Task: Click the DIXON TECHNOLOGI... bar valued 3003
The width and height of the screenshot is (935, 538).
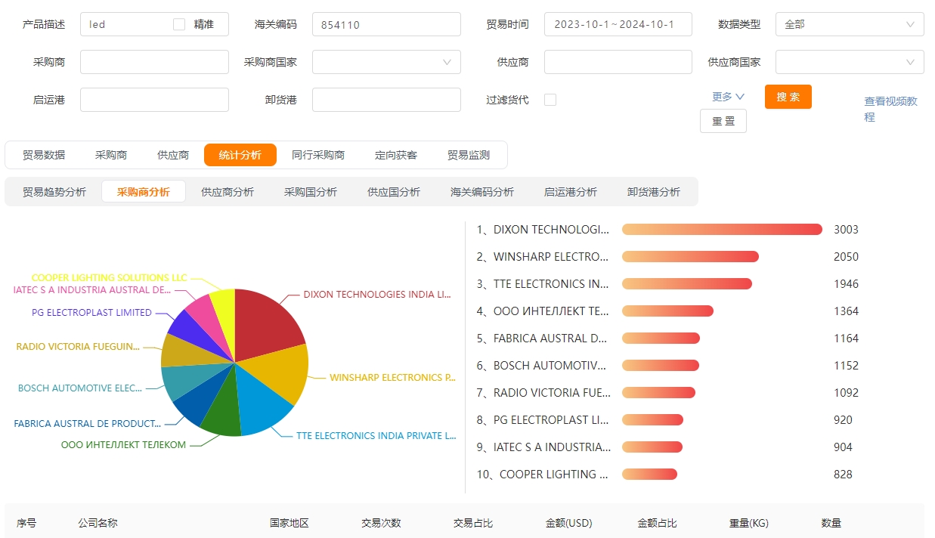Action: pos(722,230)
